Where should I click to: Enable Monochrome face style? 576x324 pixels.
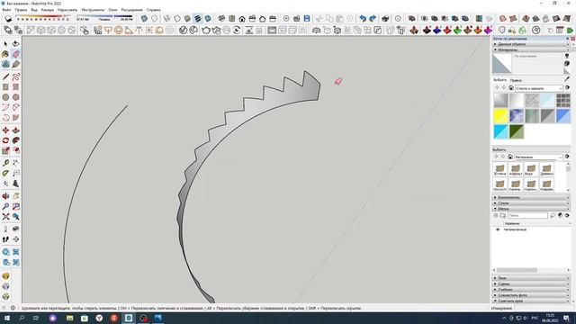[208, 18]
